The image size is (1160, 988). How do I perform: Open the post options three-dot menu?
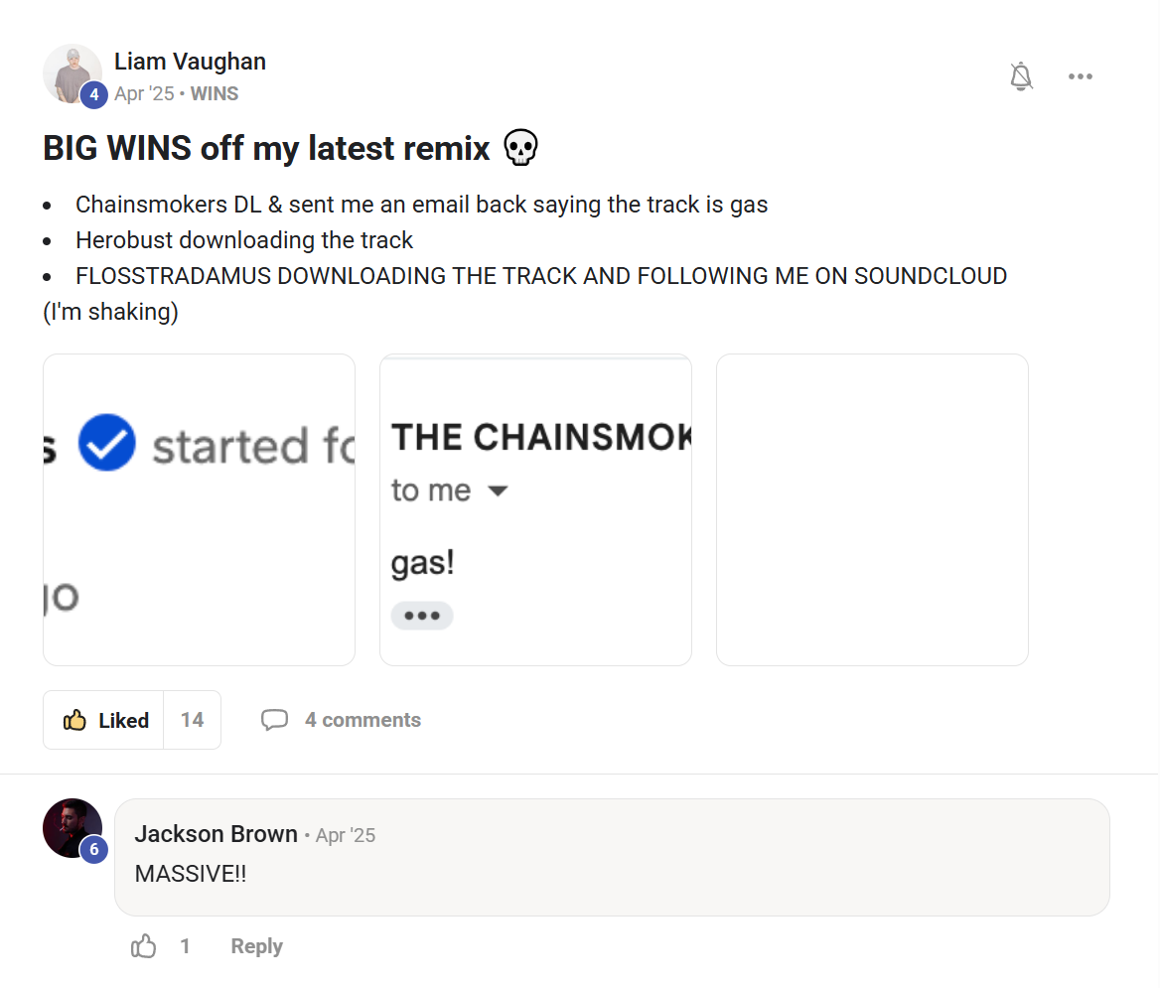(1081, 76)
